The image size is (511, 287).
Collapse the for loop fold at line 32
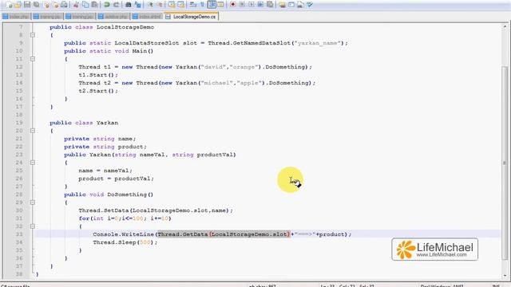pos(33,226)
